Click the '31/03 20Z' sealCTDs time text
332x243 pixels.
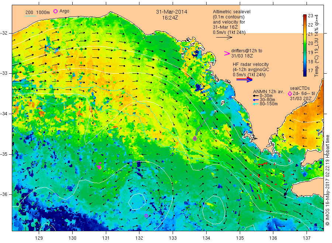[x=300, y=99]
